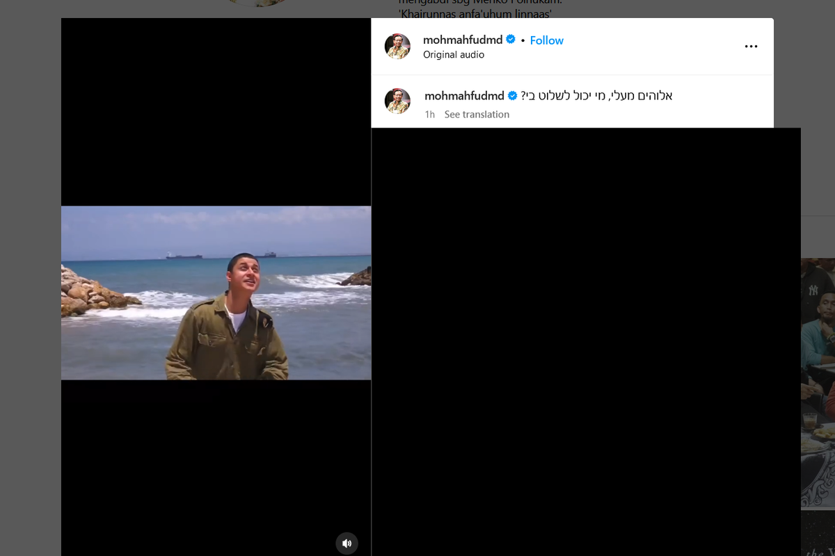
Task: Click the dimmed background left of the post
Action: [x=30, y=278]
